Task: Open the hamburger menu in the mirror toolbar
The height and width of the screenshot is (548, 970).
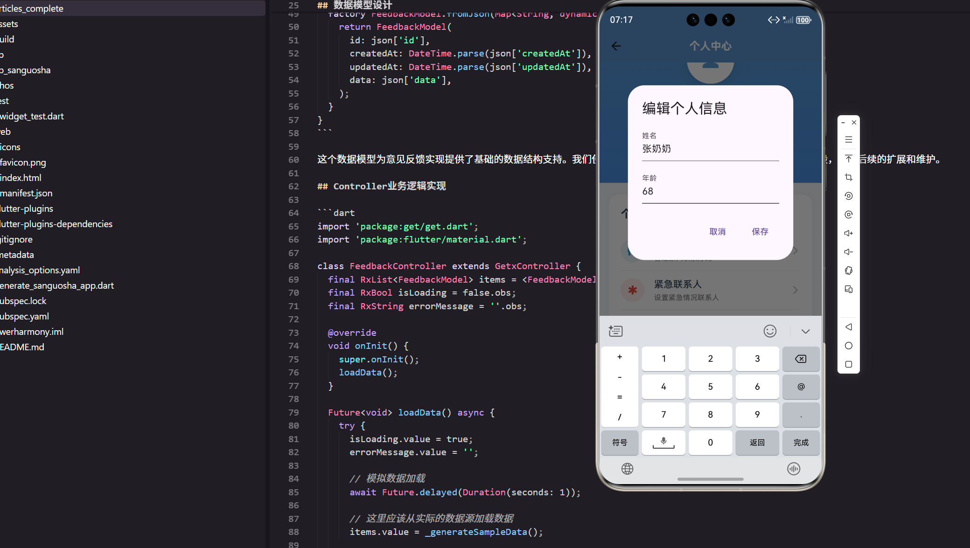Action: (x=848, y=139)
